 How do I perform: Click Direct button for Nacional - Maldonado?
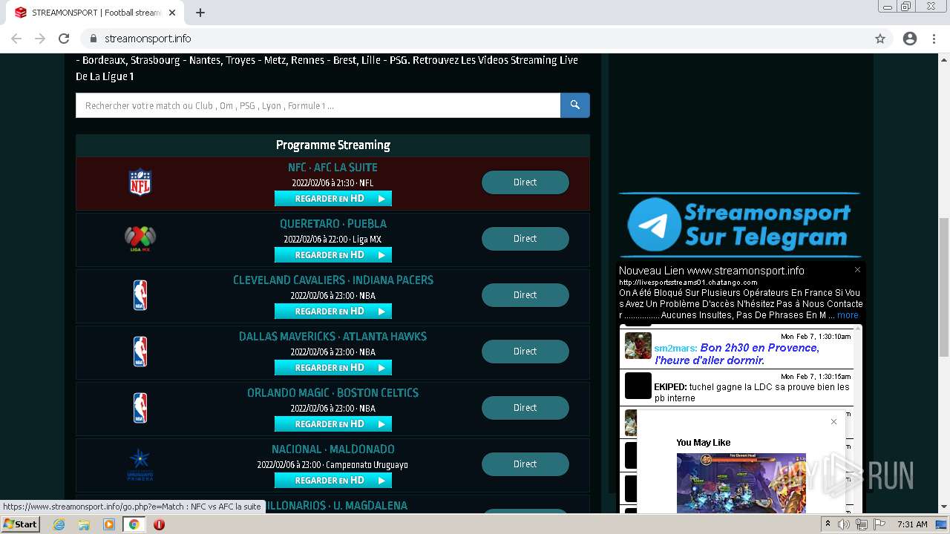pos(525,464)
